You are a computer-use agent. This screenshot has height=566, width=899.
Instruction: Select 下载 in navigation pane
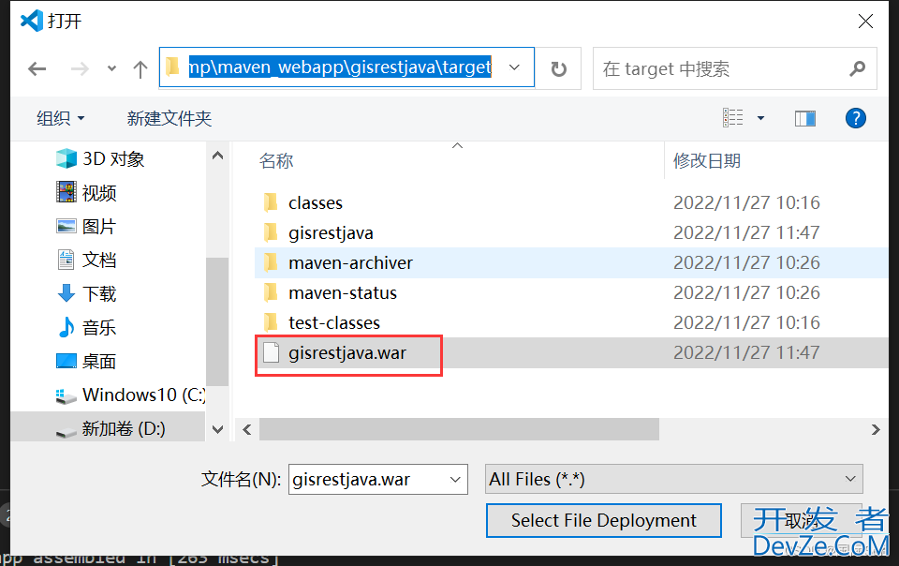point(98,293)
